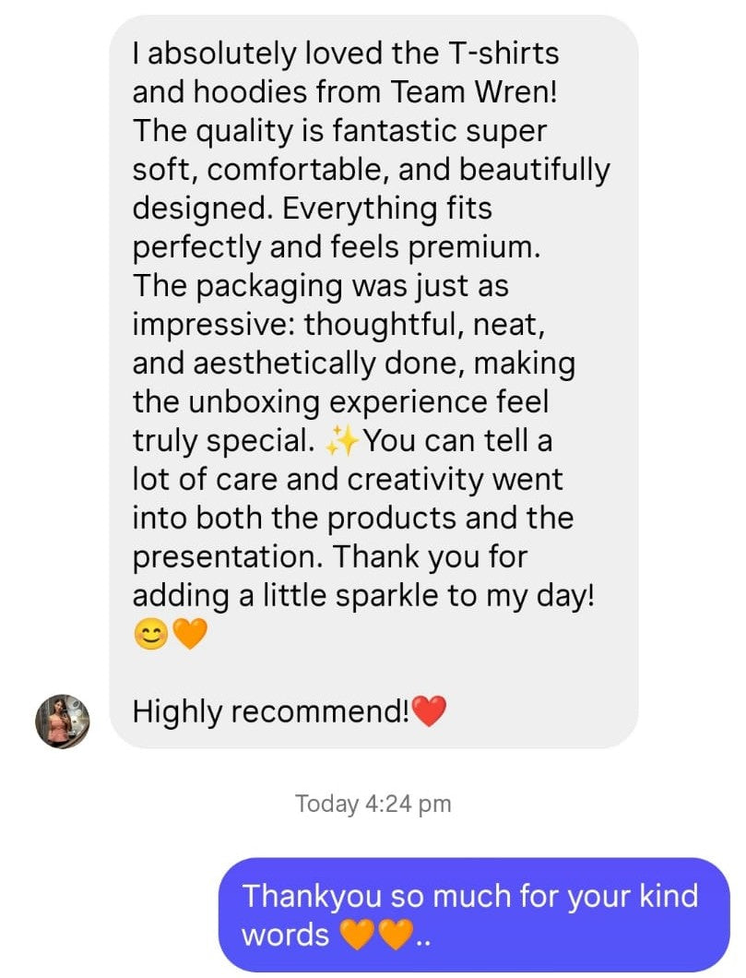Click 'adding a little sparkle to my day!'
The height and width of the screenshot is (978, 746).
pyautogui.click(x=364, y=596)
